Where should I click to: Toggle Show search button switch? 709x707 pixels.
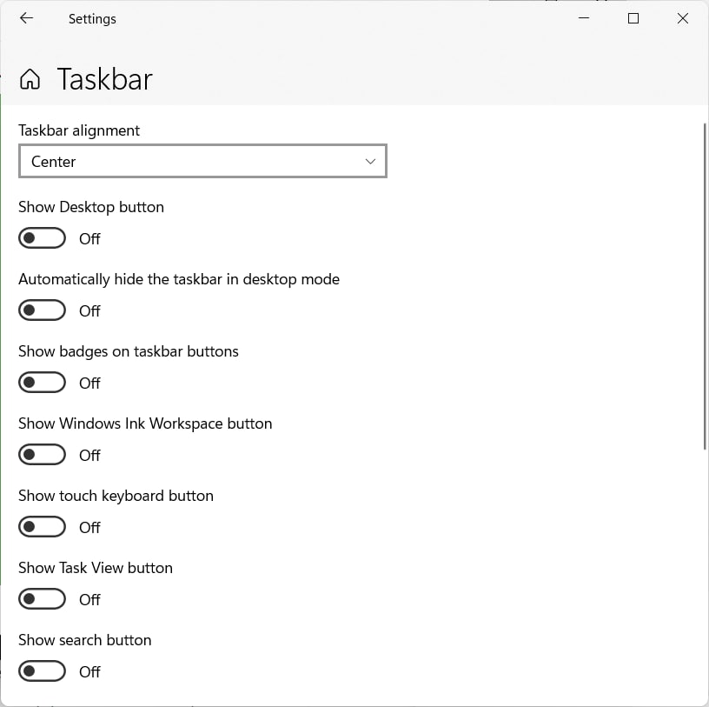(x=42, y=671)
